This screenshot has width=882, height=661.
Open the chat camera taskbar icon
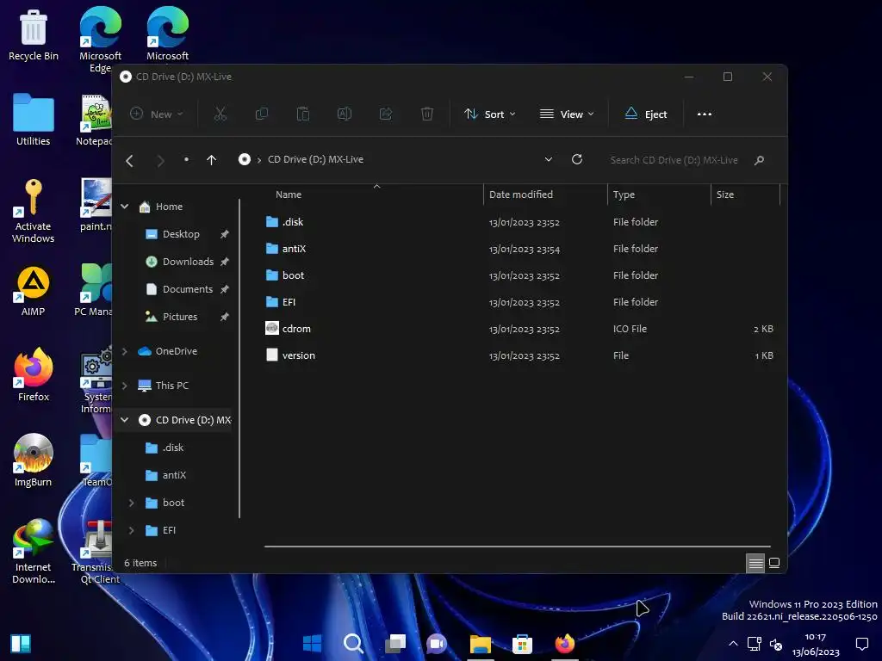(437, 644)
